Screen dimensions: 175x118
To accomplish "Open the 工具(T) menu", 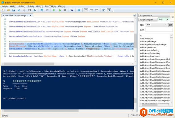I will pos(31,6).
